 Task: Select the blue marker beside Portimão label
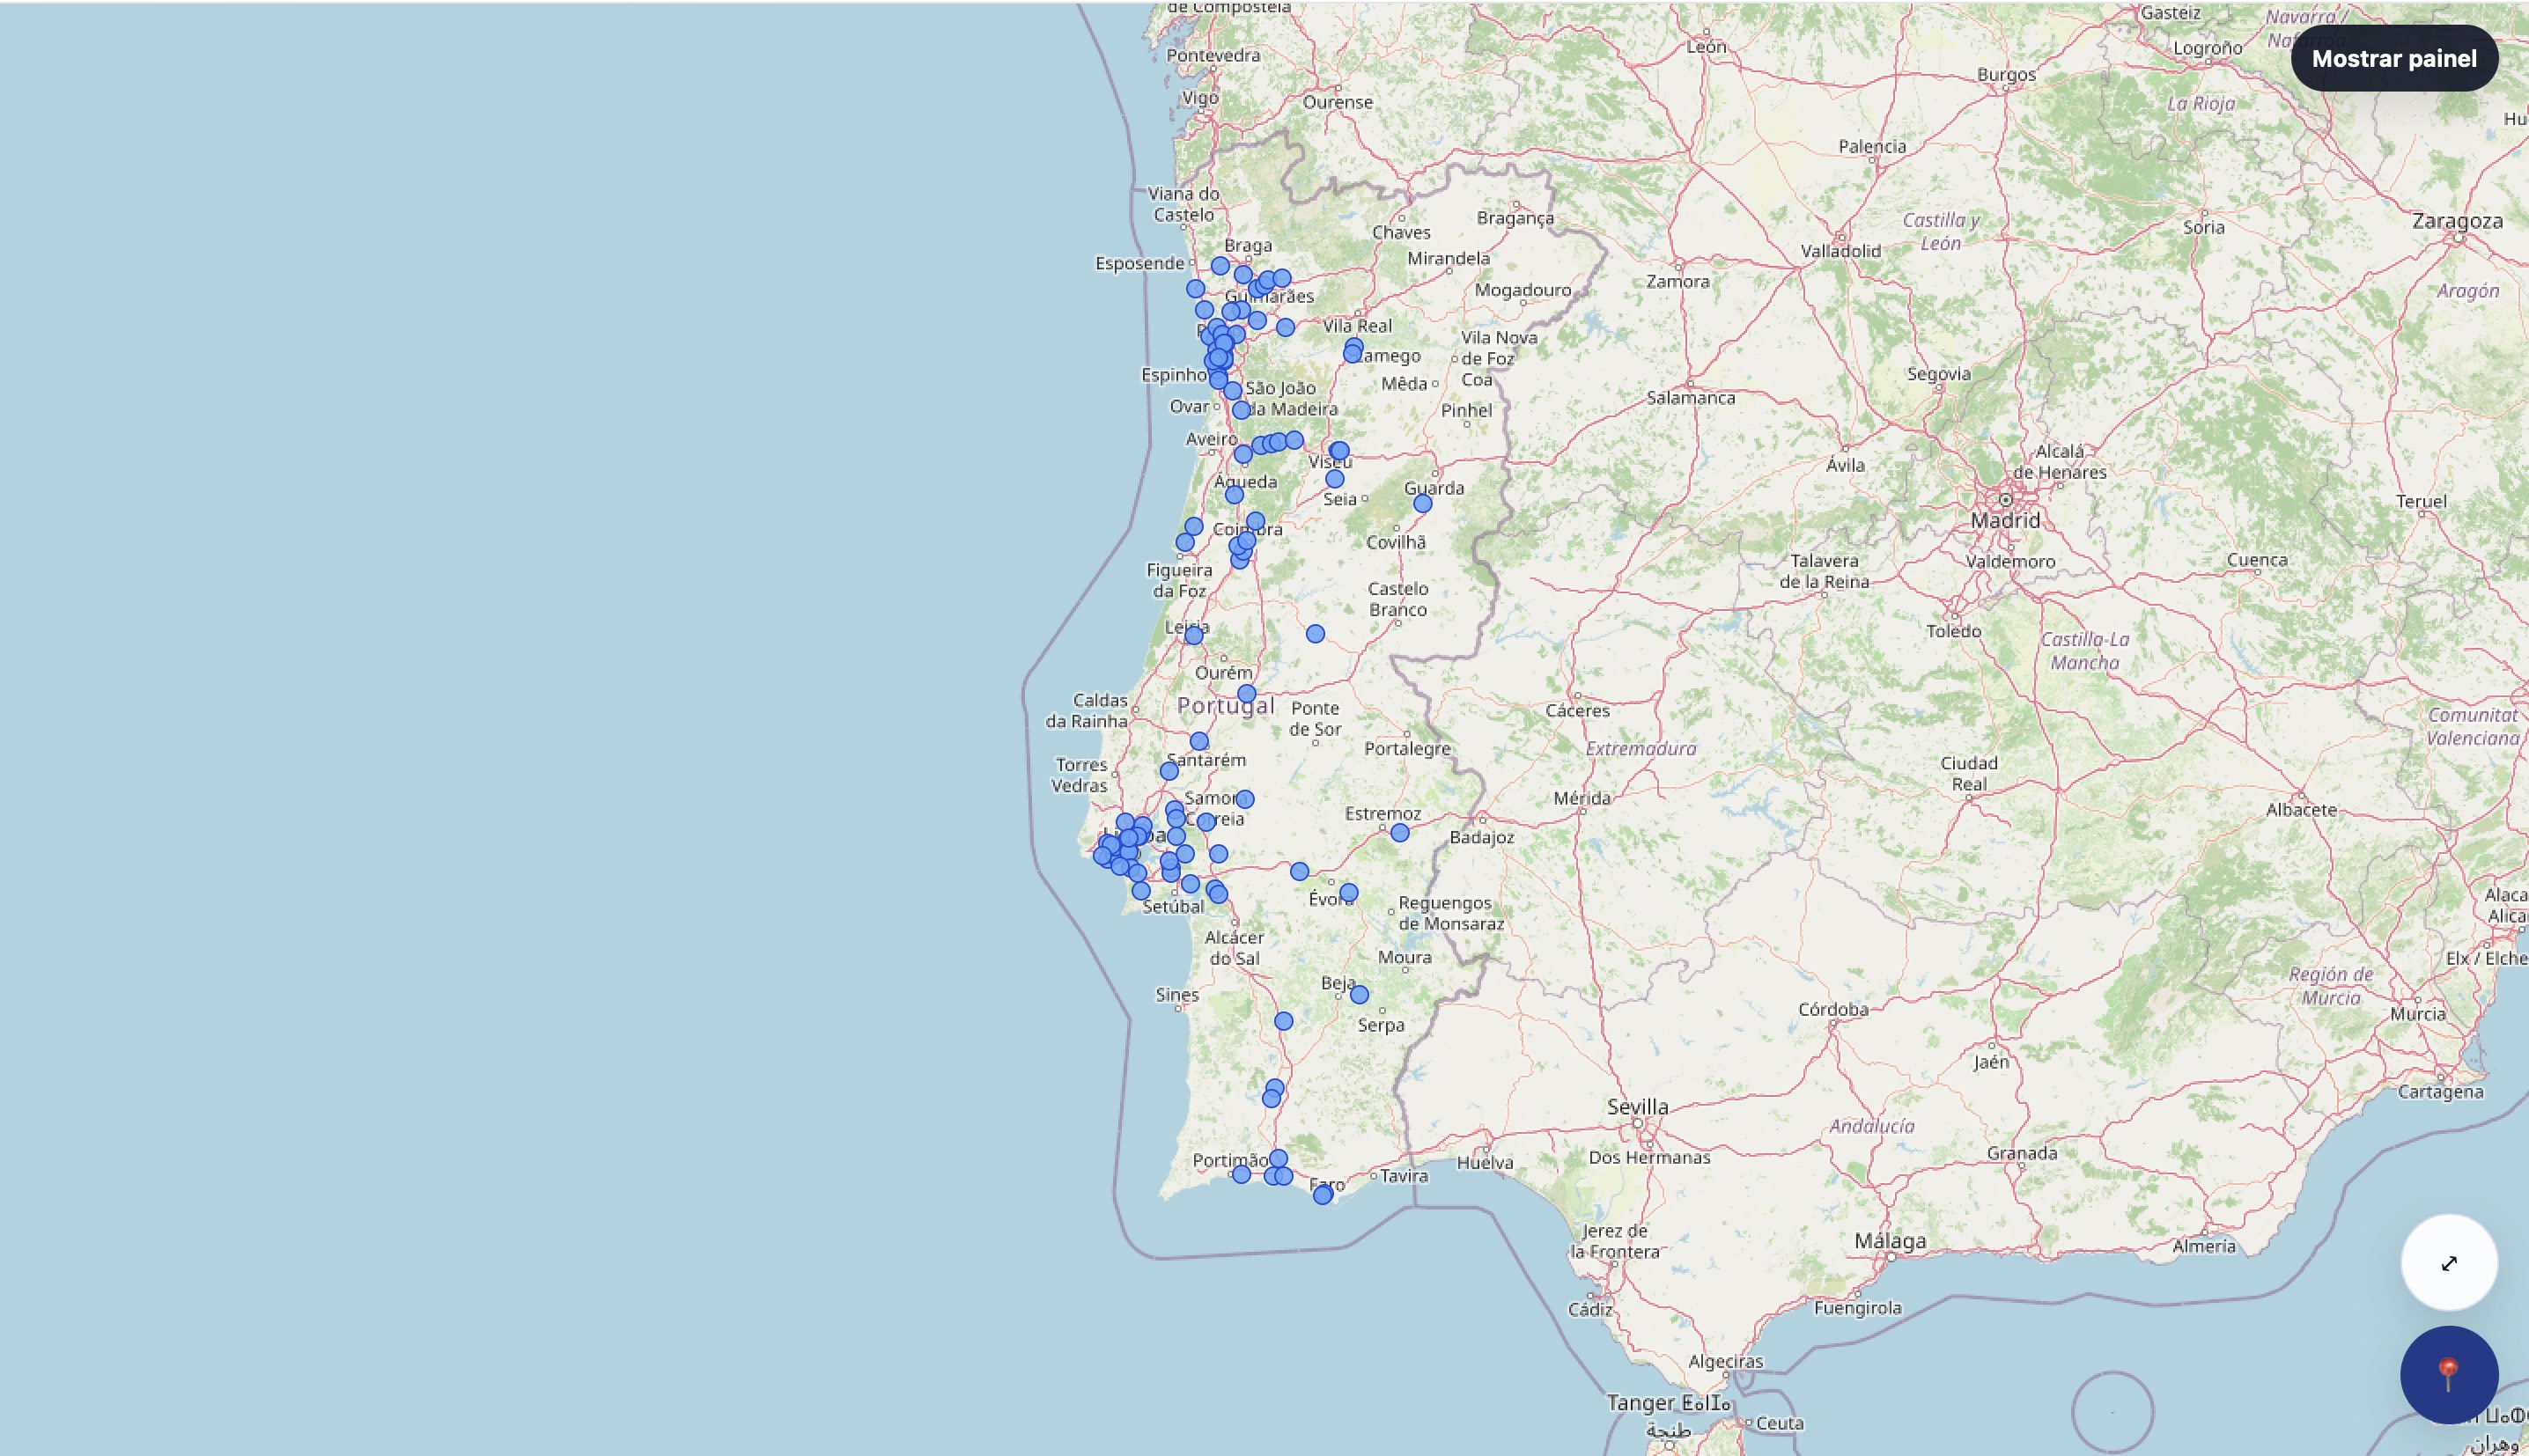click(x=1241, y=1175)
